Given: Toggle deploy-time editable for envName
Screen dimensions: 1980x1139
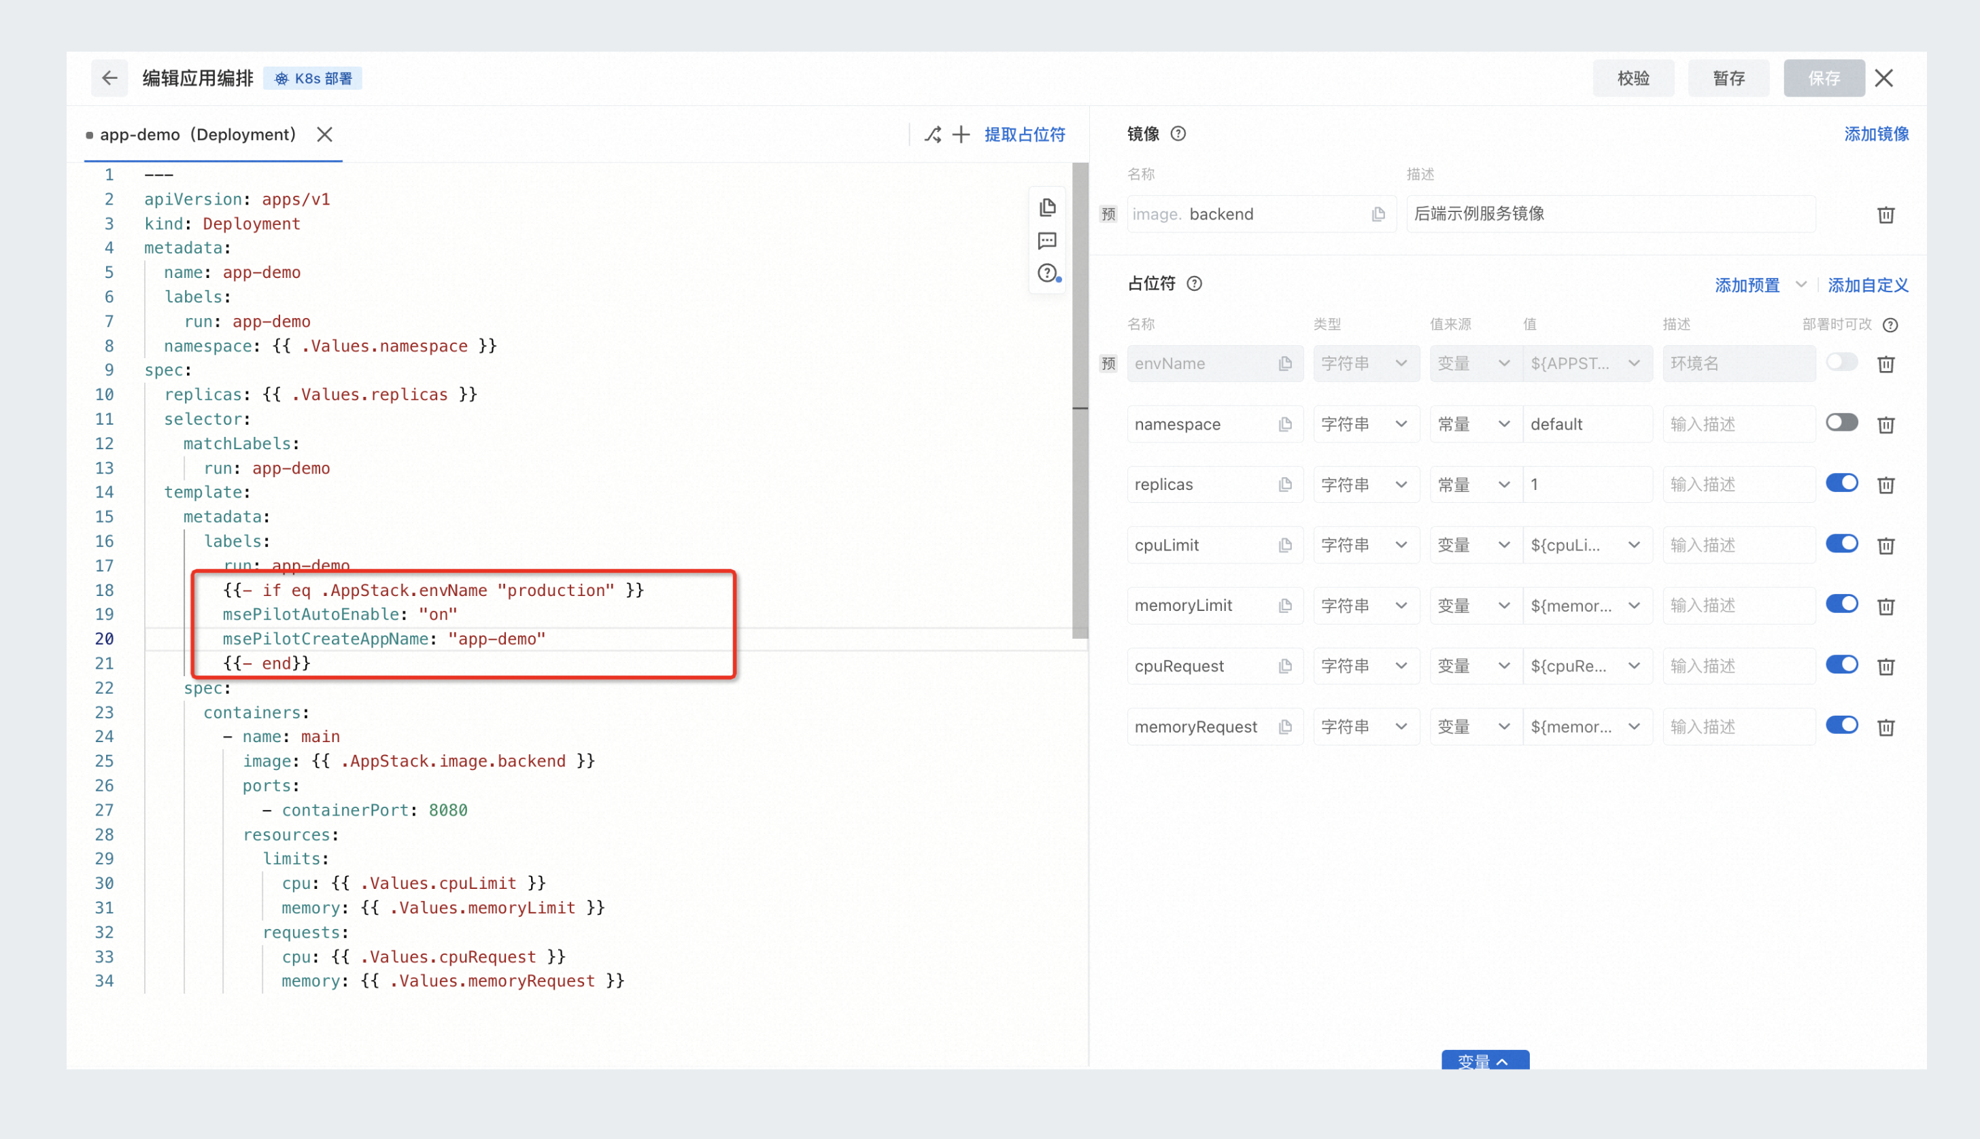Looking at the screenshot, I should pyautogui.click(x=1841, y=362).
